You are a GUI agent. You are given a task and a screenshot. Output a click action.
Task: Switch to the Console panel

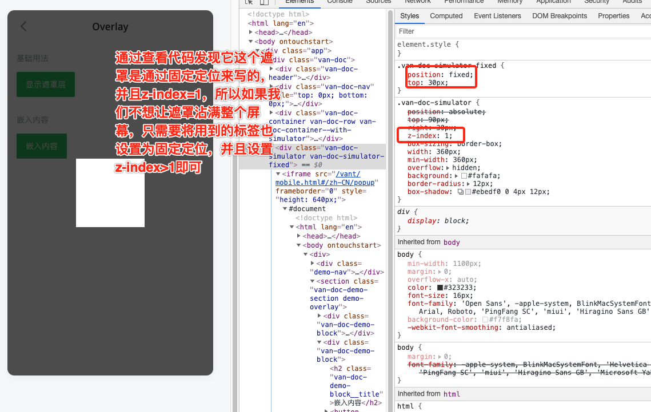[340, 2]
